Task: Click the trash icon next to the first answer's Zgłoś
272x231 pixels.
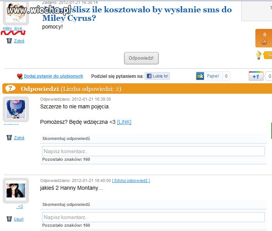Action: (9, 138)
